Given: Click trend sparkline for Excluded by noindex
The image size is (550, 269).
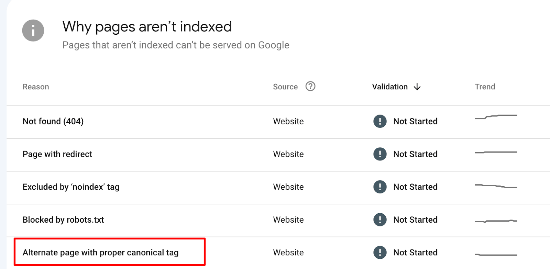Looking at the screenshot, I should click(x=496, y=186).
